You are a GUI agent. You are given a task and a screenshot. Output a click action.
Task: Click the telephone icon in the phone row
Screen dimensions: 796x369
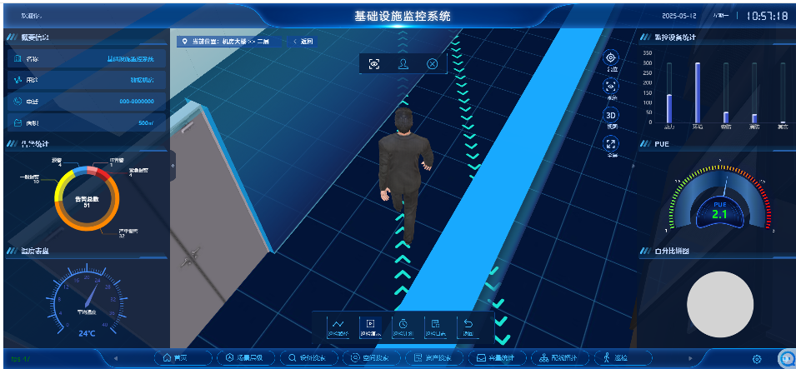(x=18, y=102)
